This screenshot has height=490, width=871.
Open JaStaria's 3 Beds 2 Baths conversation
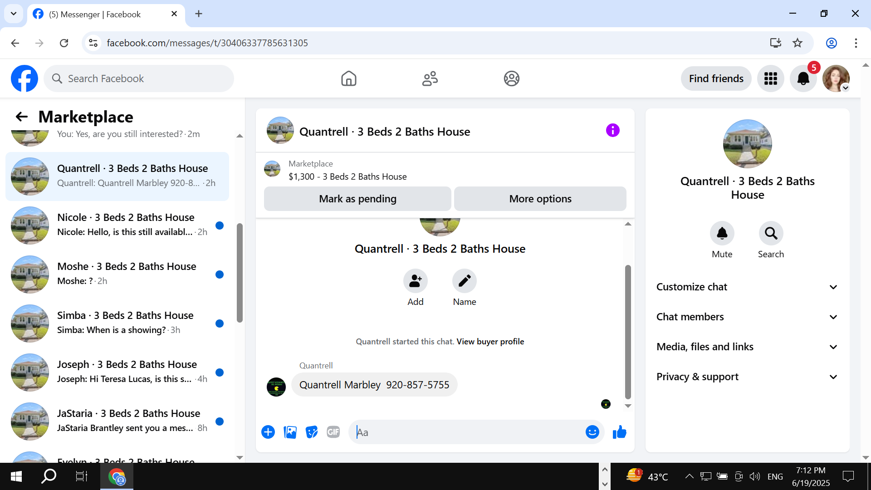[x=117, y=421]
